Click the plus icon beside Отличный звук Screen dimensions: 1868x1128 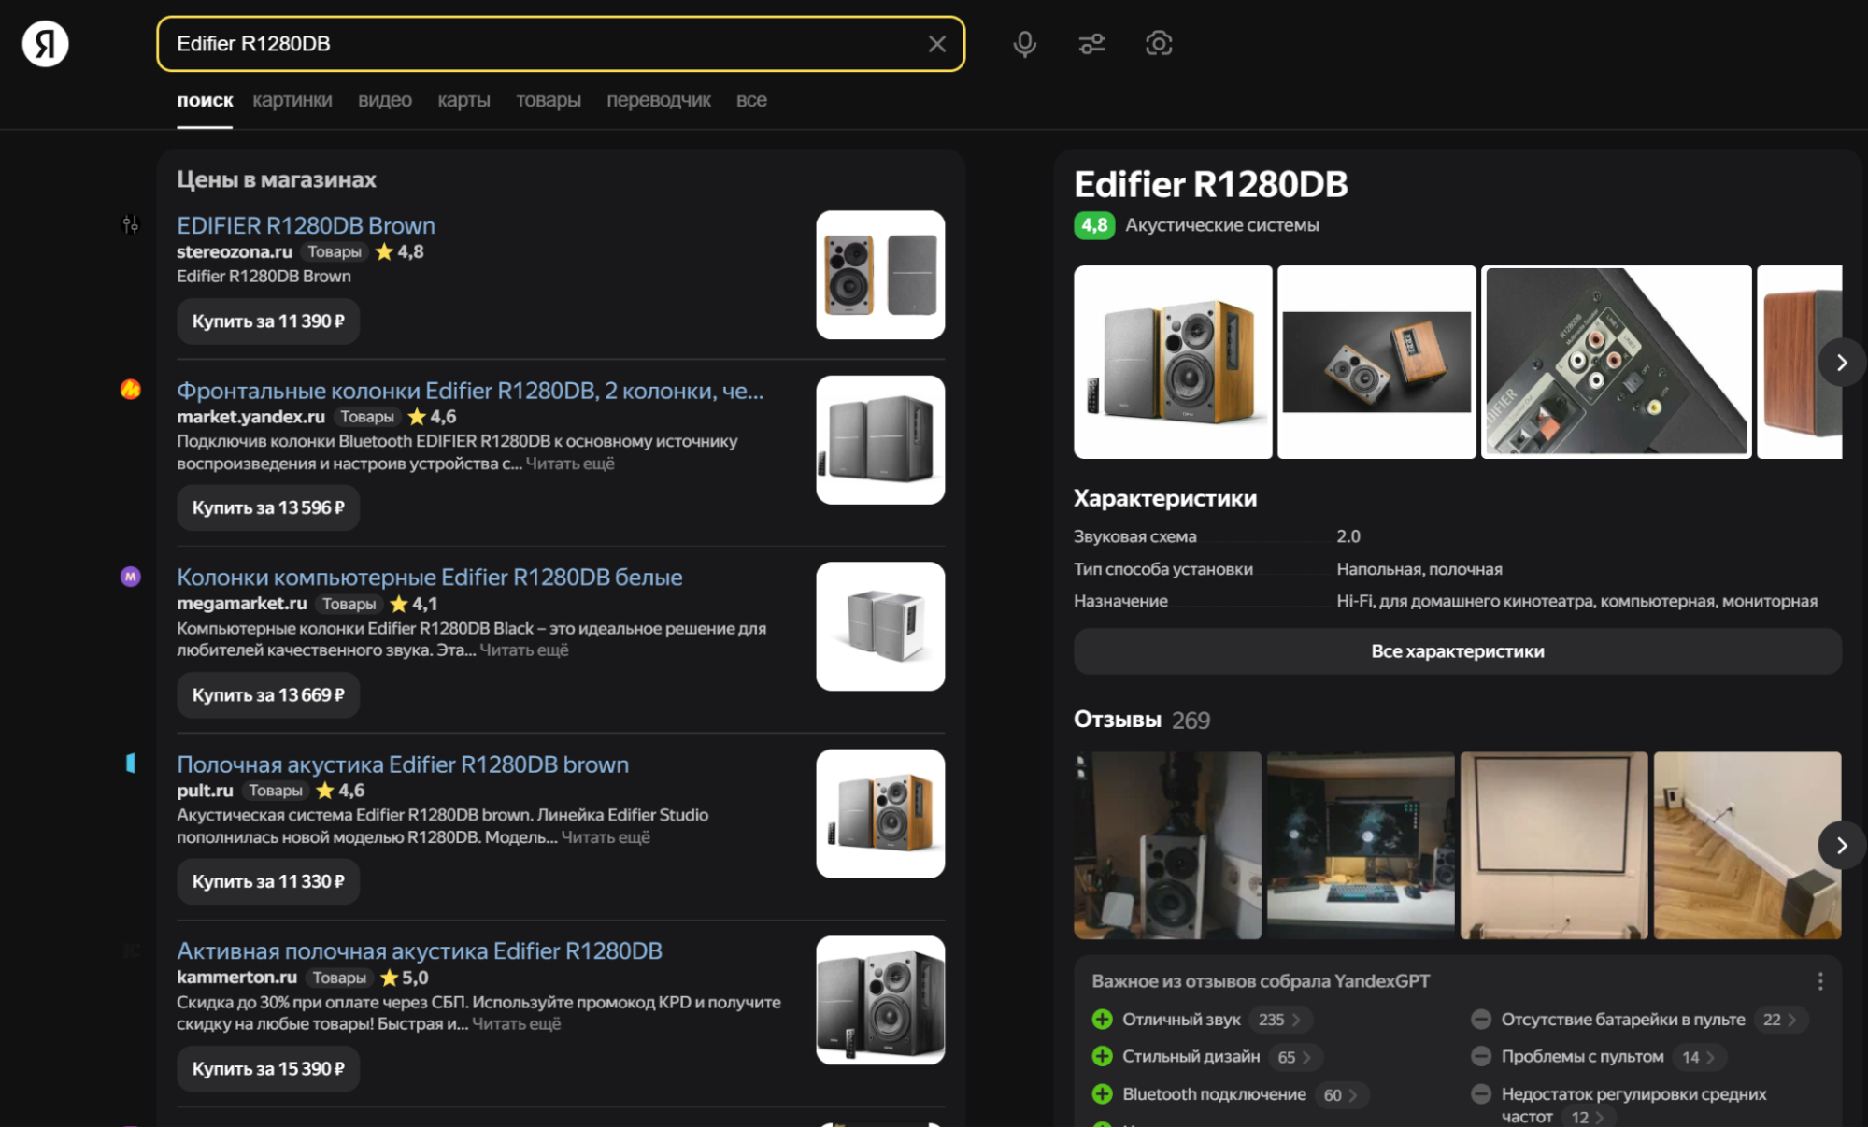[x=1103, y=1020]
